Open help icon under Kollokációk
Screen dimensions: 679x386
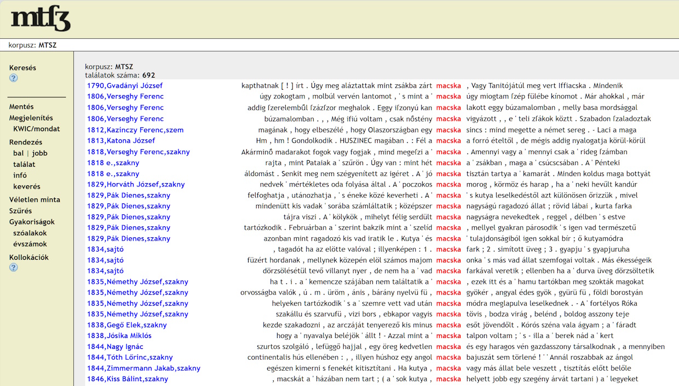pos(14,267)
